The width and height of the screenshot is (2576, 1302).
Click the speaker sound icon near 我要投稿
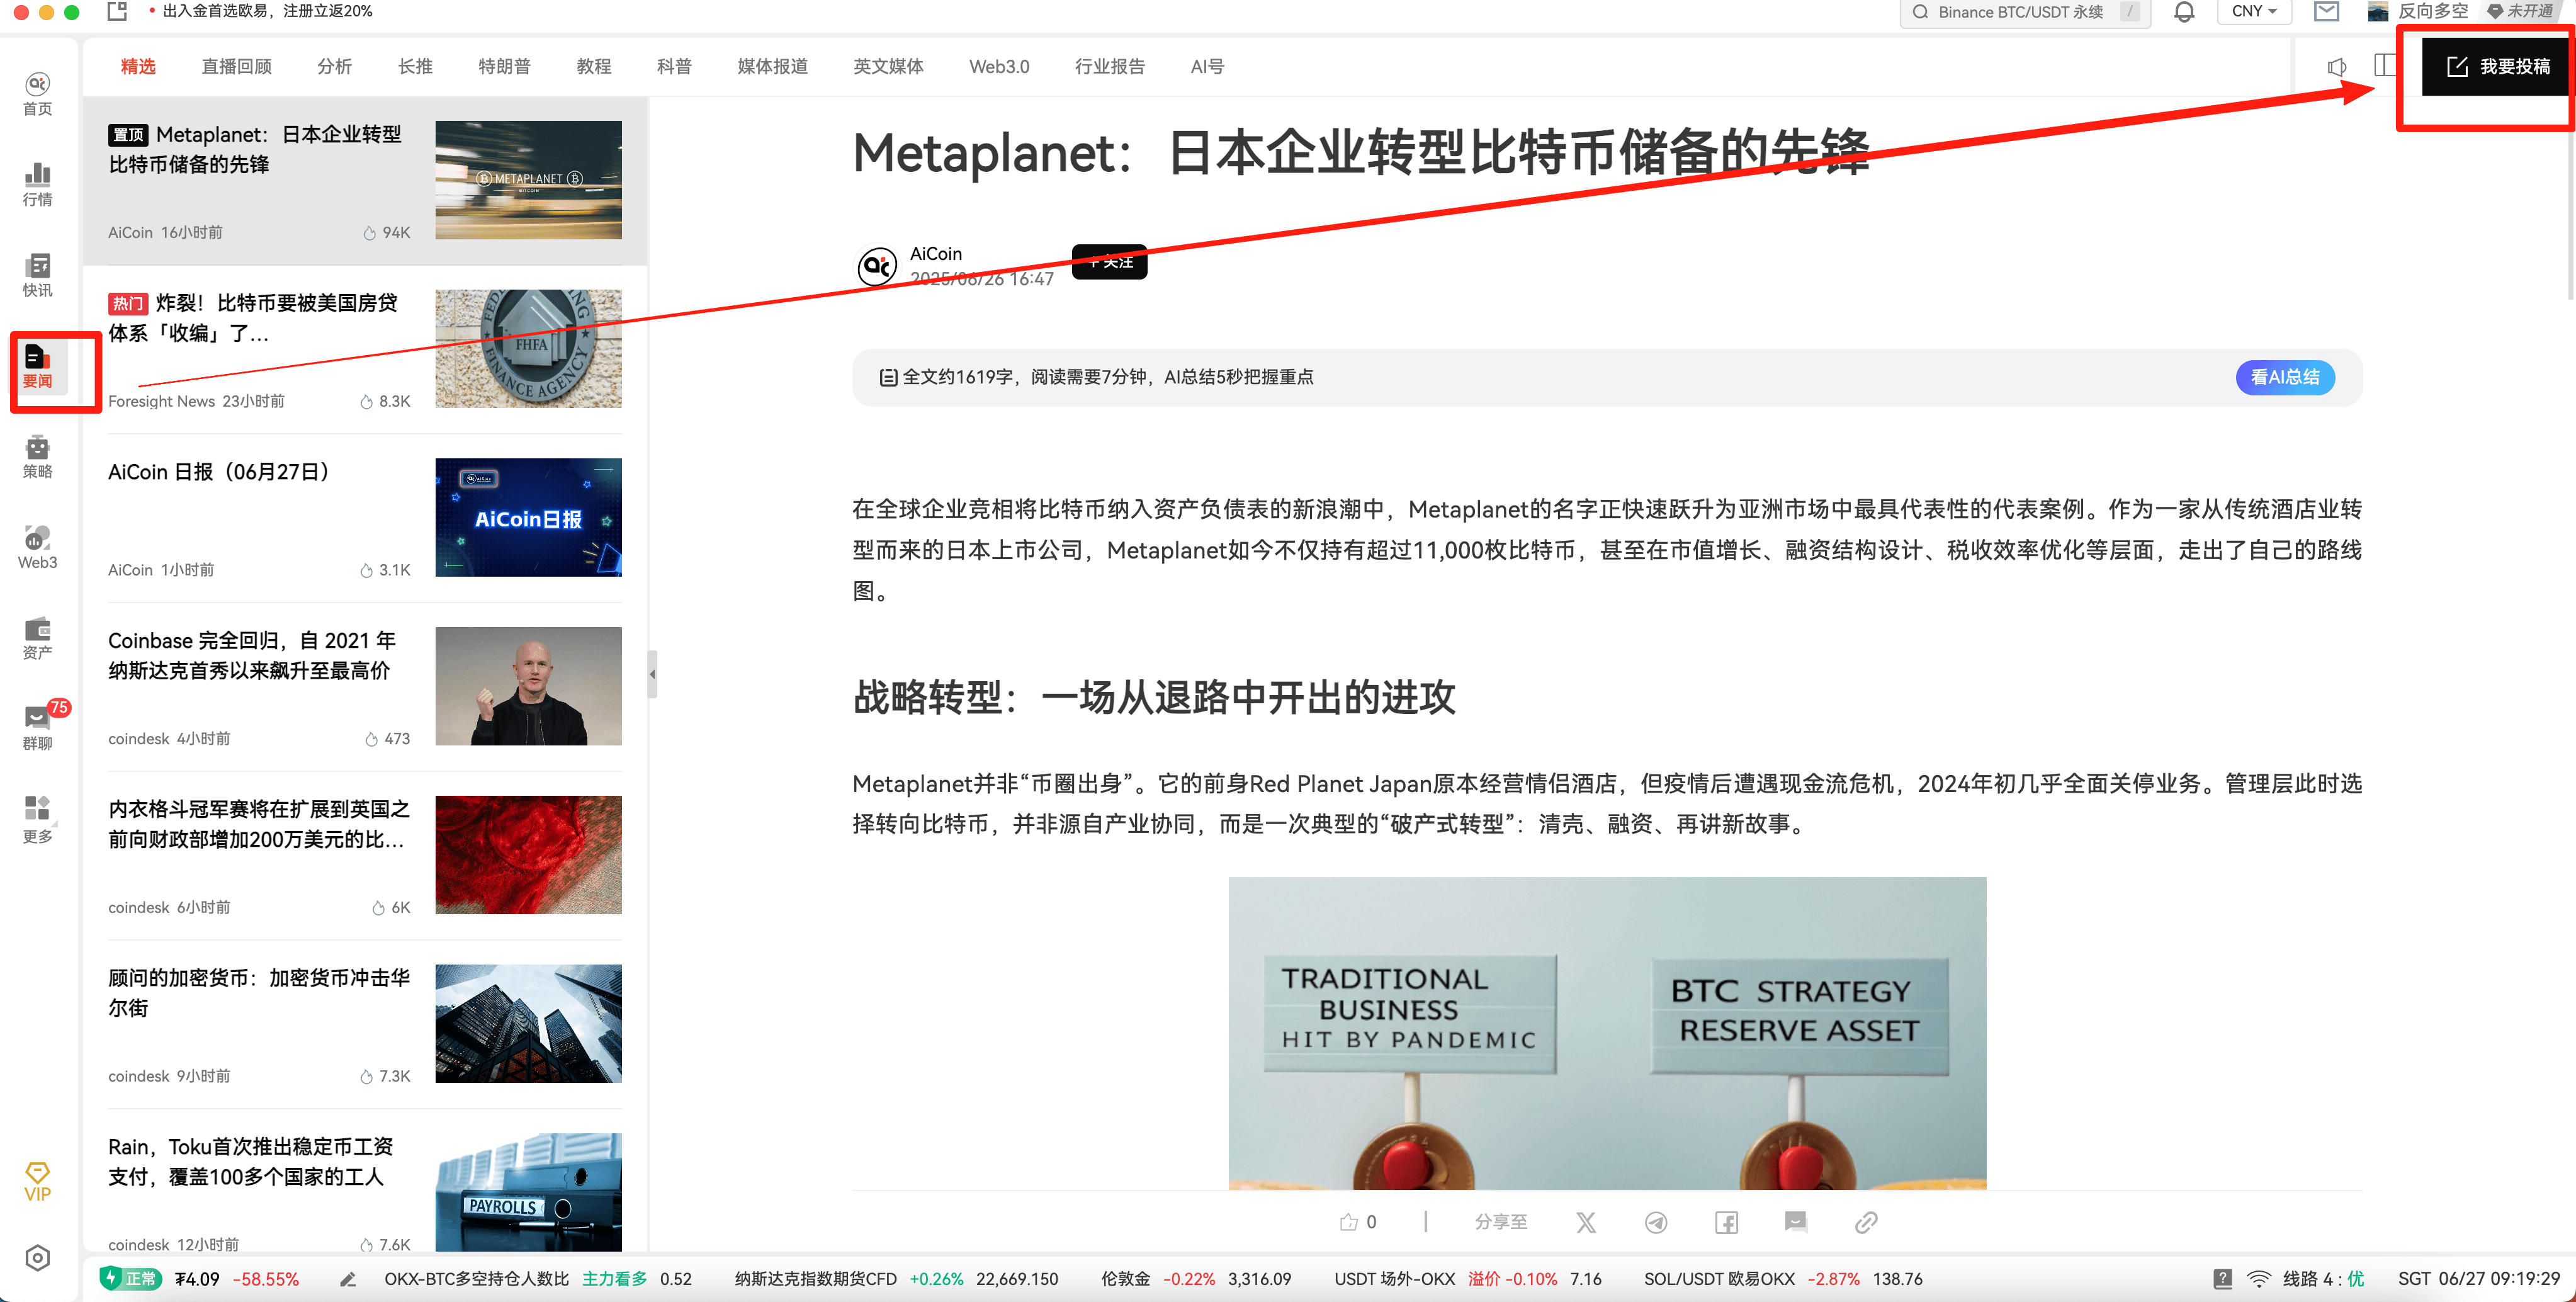pos(2337,67)
